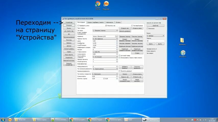
Task: Enable Использовать только ставку налога
Action: click(x=119, y=58)
